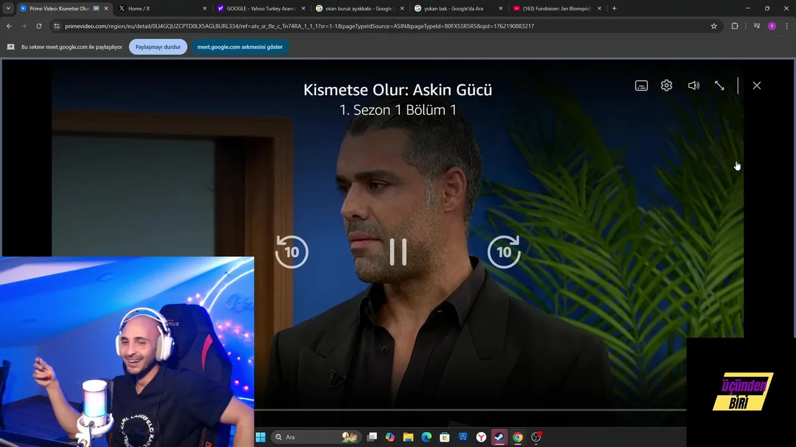Seek on the video progress bar
This screenshot has width=796, height=447.
coord(470,410)
